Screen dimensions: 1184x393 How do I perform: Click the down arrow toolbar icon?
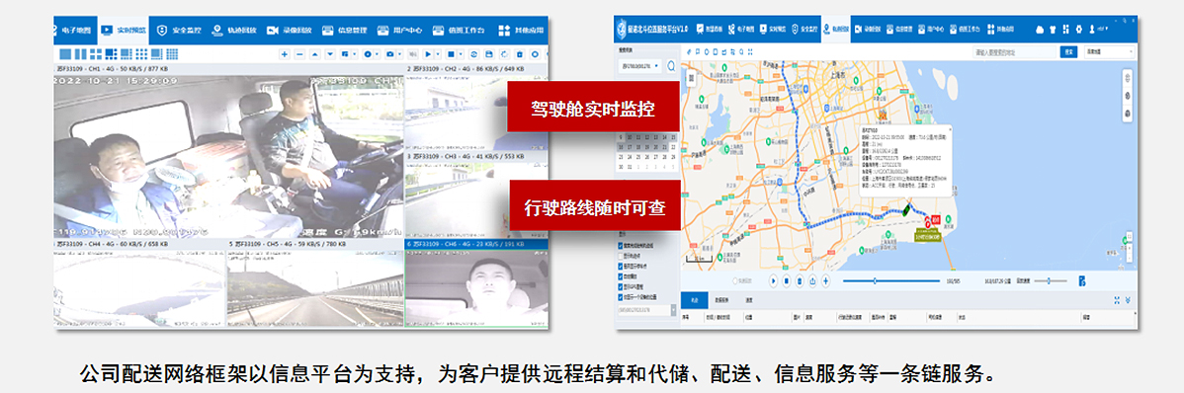pyautogui.click(x=330, y=54)
